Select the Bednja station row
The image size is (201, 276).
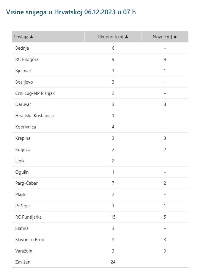tap(22, 48)
